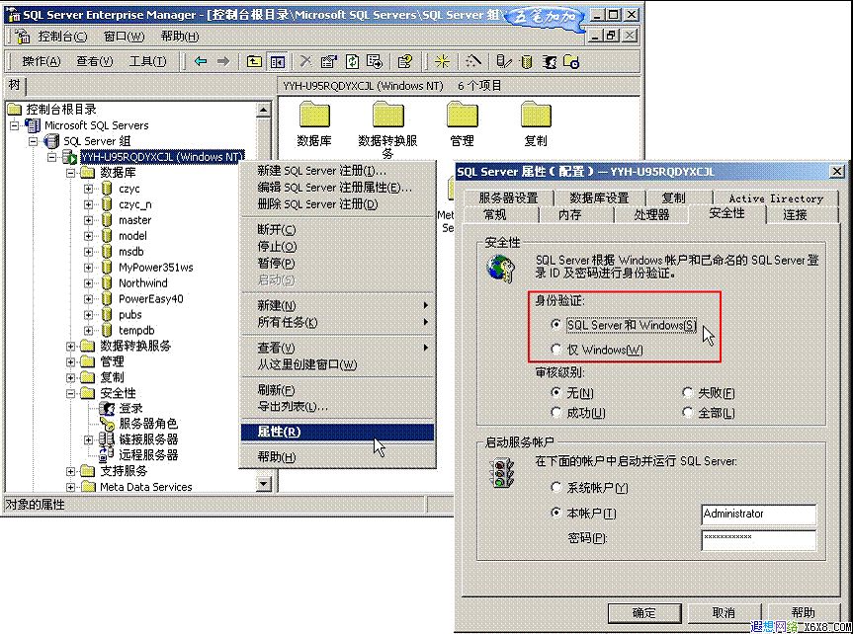Screen dimensions: 853x634
Task: Open the 数据库 folder icon in right pane
Action: click(x=314, y=116)
